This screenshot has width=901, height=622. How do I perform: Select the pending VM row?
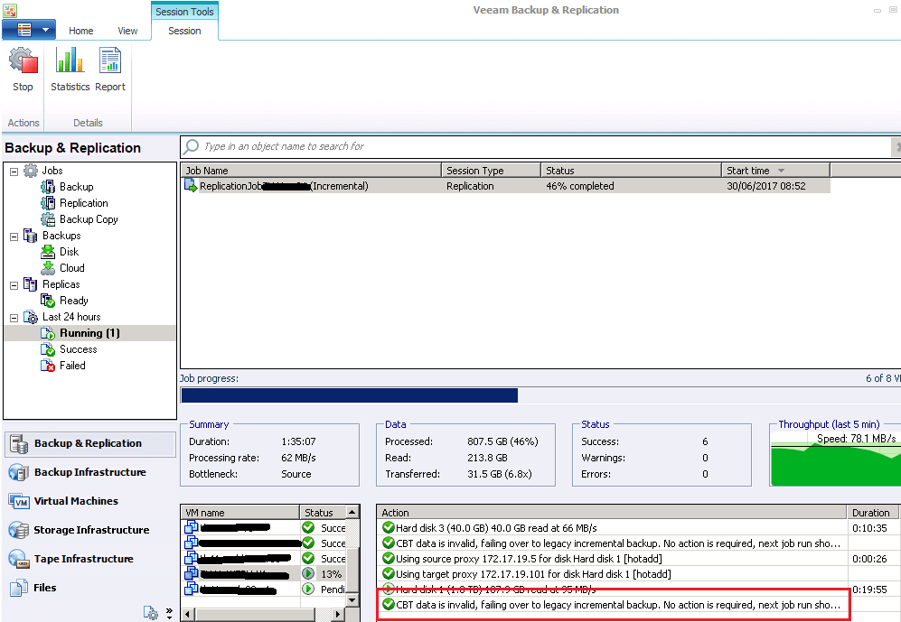(x=264, y=590)
